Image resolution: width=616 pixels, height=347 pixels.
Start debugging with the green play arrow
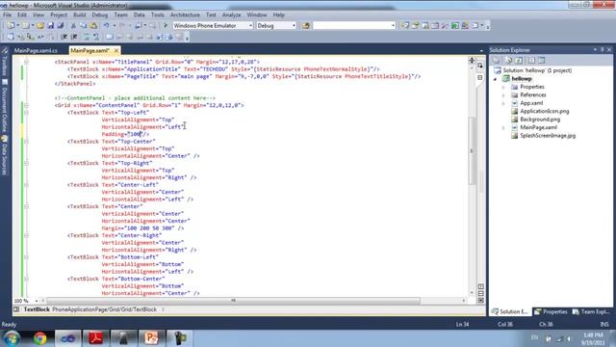pyautogui.click(x=166, y=26)
